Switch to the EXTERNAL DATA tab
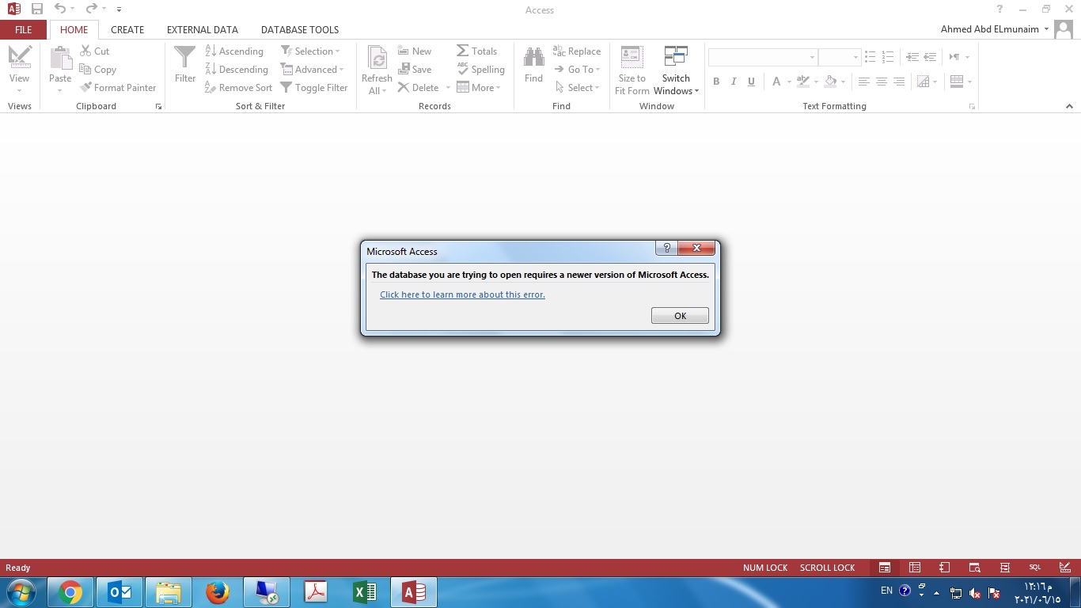Image resolution: width=1081 pixels, height=608 pixels. tap(203, 29)
